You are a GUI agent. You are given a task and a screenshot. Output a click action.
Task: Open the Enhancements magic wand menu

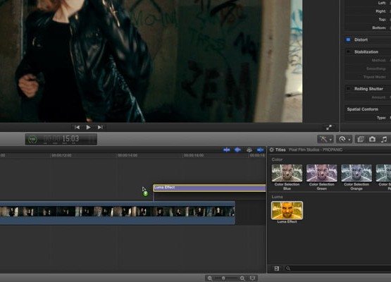[325, 140]
